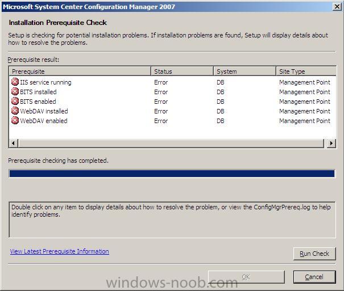The height and width of the screenshot is (291, 344).
Task: Click the Error status for IIS service running
Action: click(161, 82)
